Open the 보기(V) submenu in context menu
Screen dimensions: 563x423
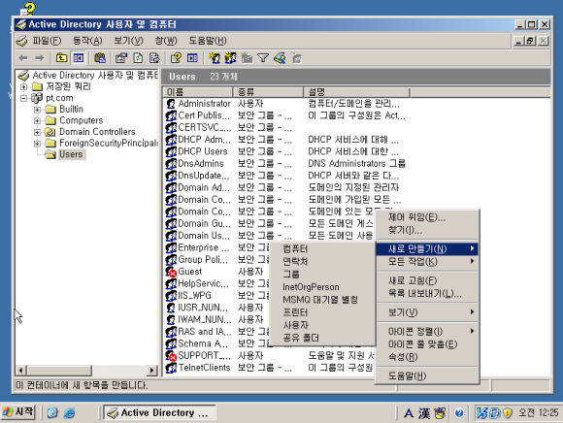tap(427, 312)
